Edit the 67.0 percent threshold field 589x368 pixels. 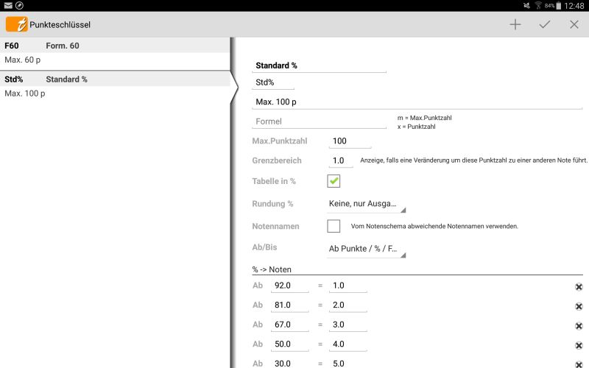click(x=289, y=325)
